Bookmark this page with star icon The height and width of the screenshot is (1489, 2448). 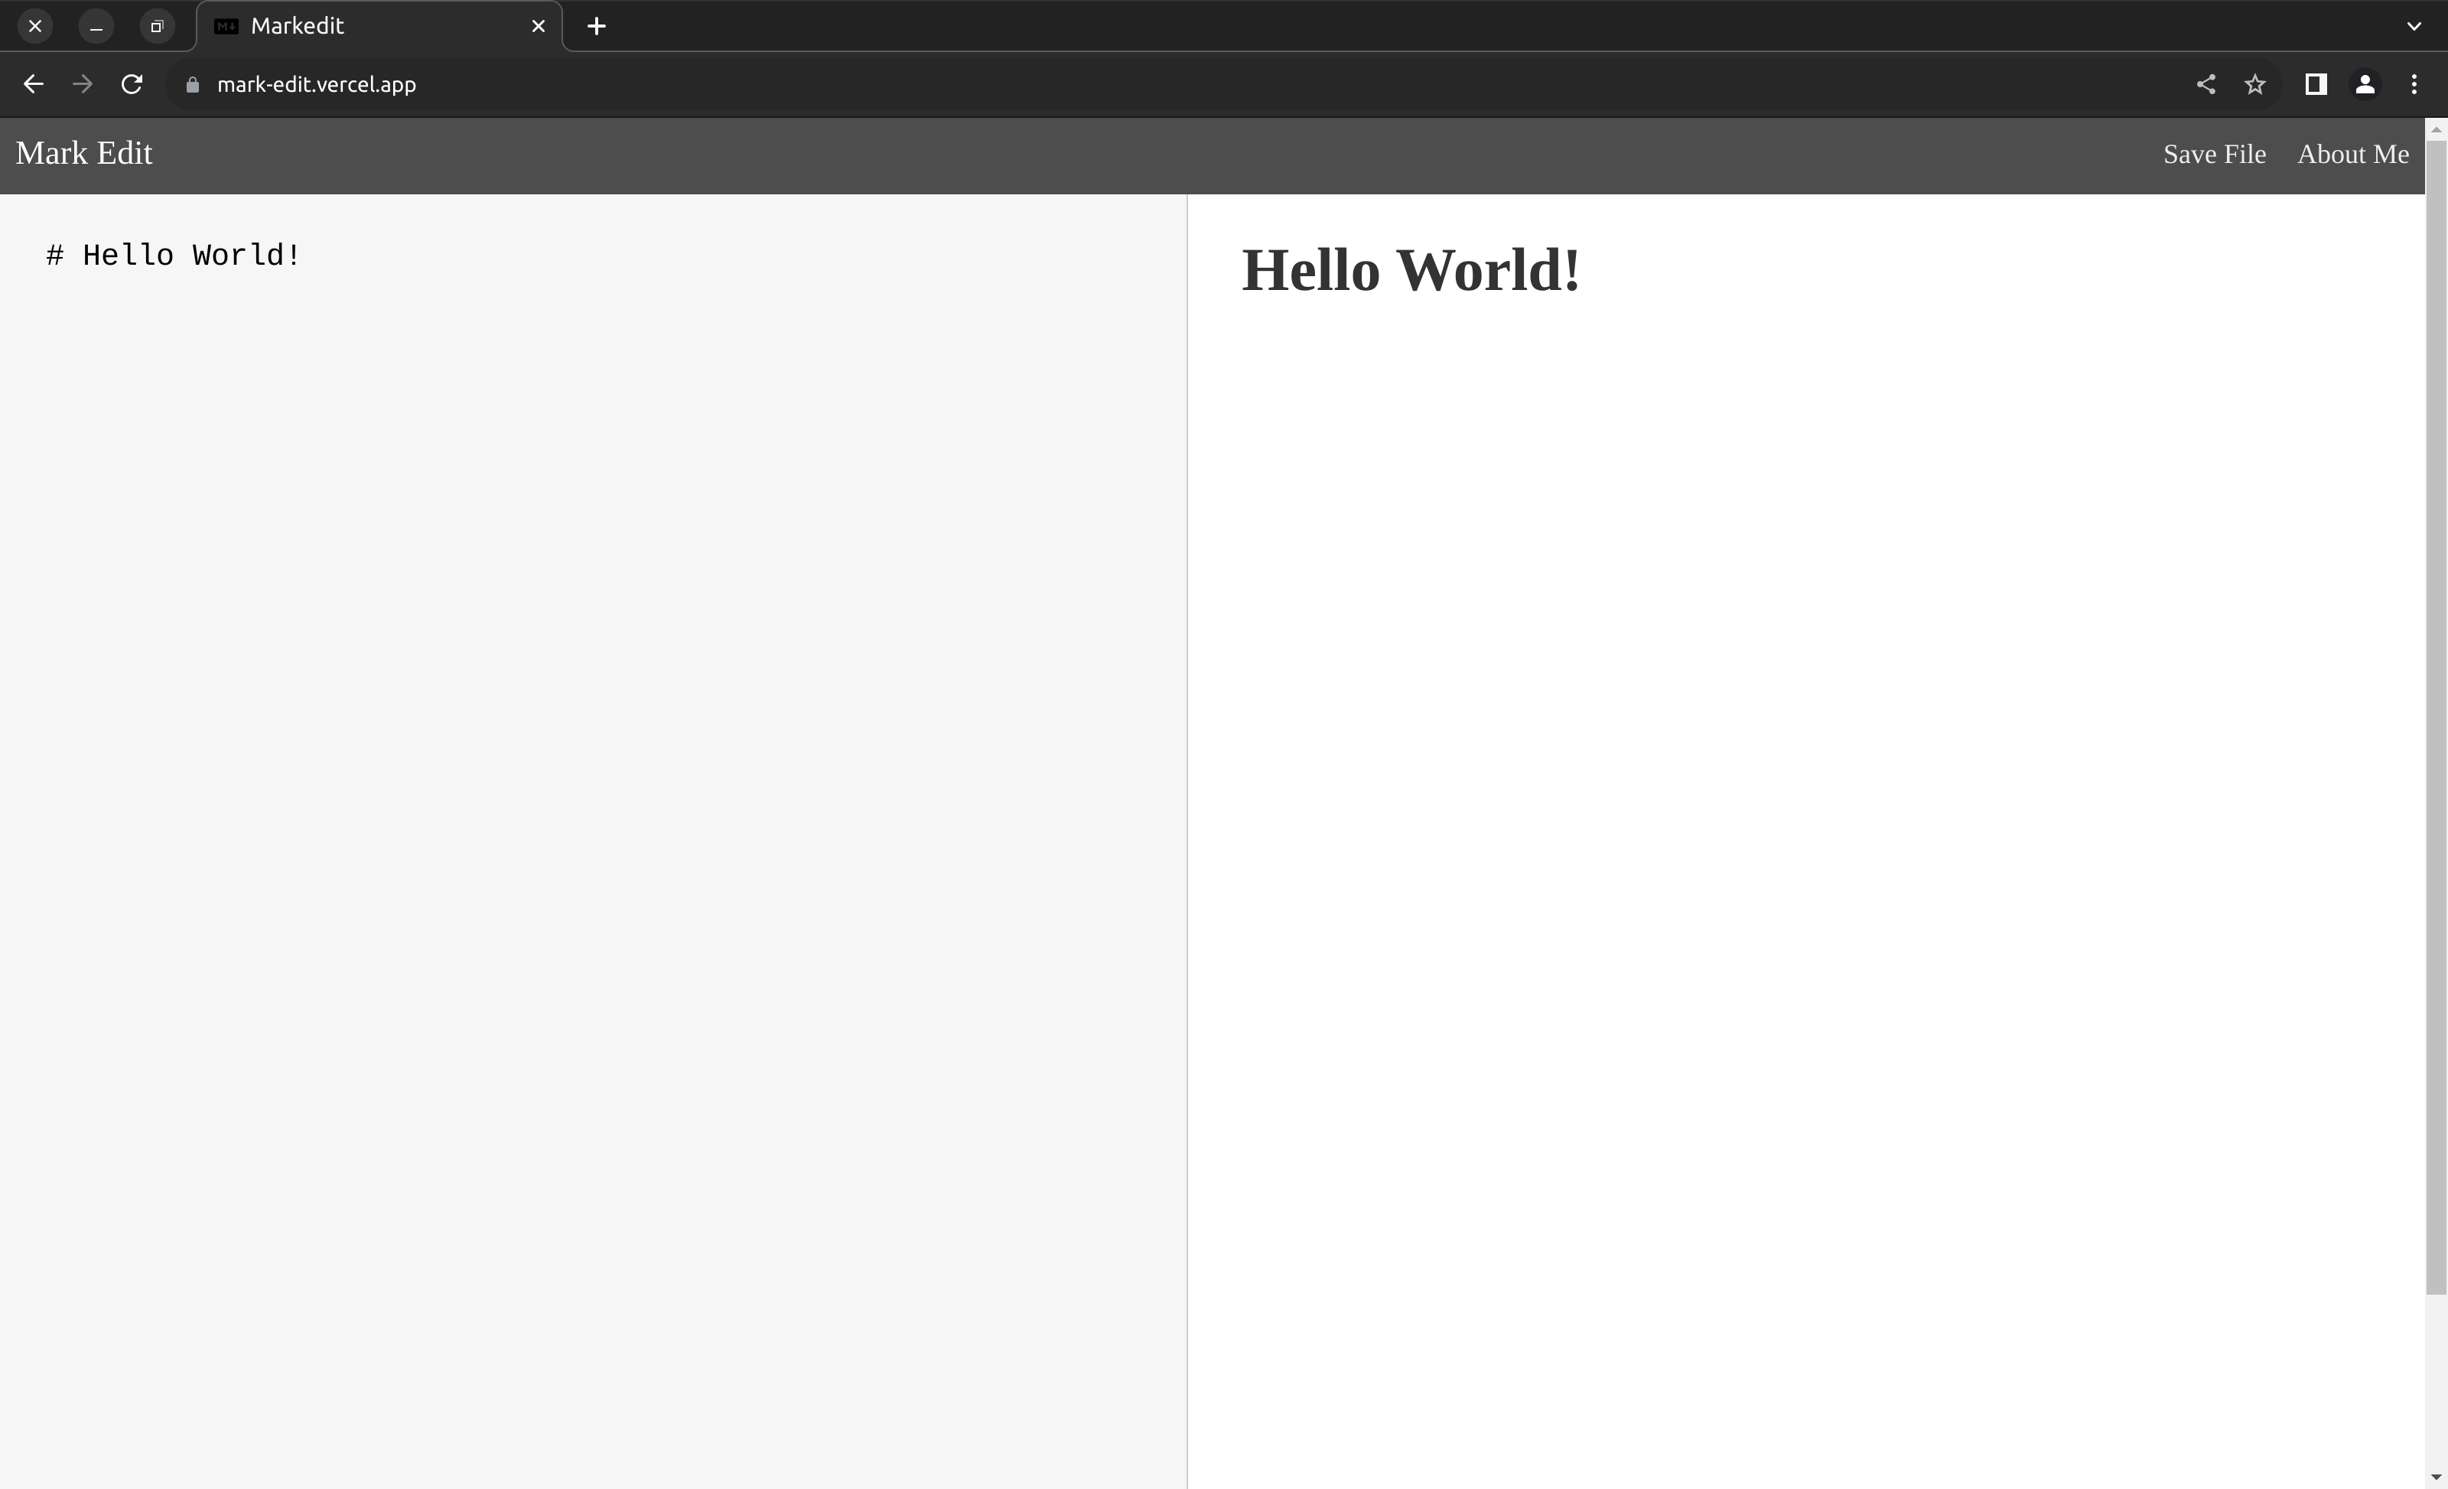2255,84
